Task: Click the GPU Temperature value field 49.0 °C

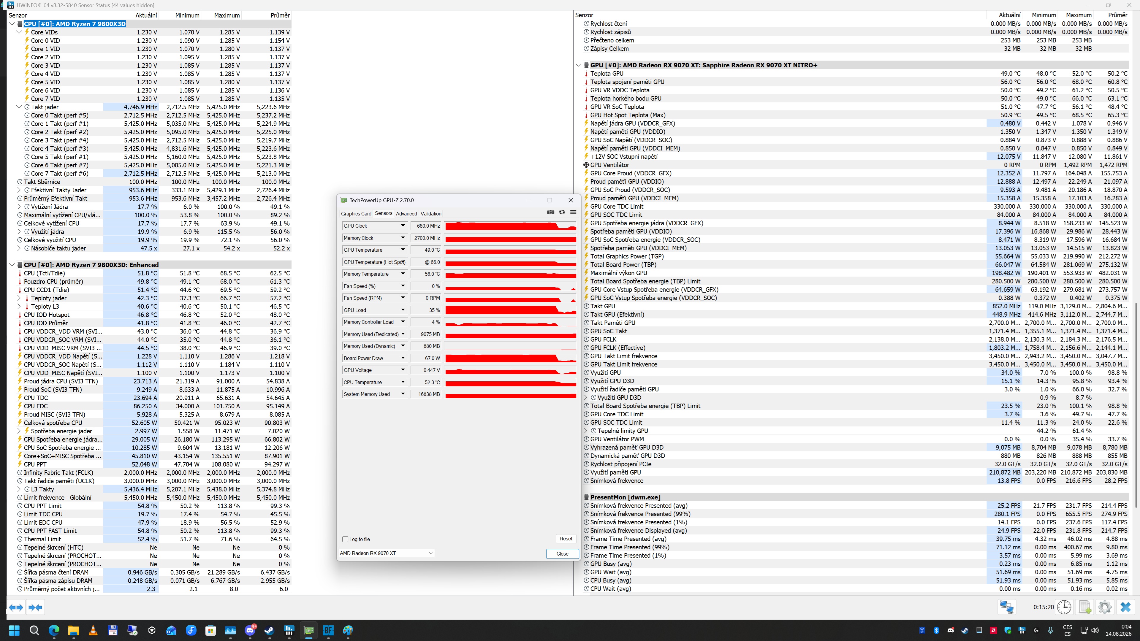Action: coord(426,250)
